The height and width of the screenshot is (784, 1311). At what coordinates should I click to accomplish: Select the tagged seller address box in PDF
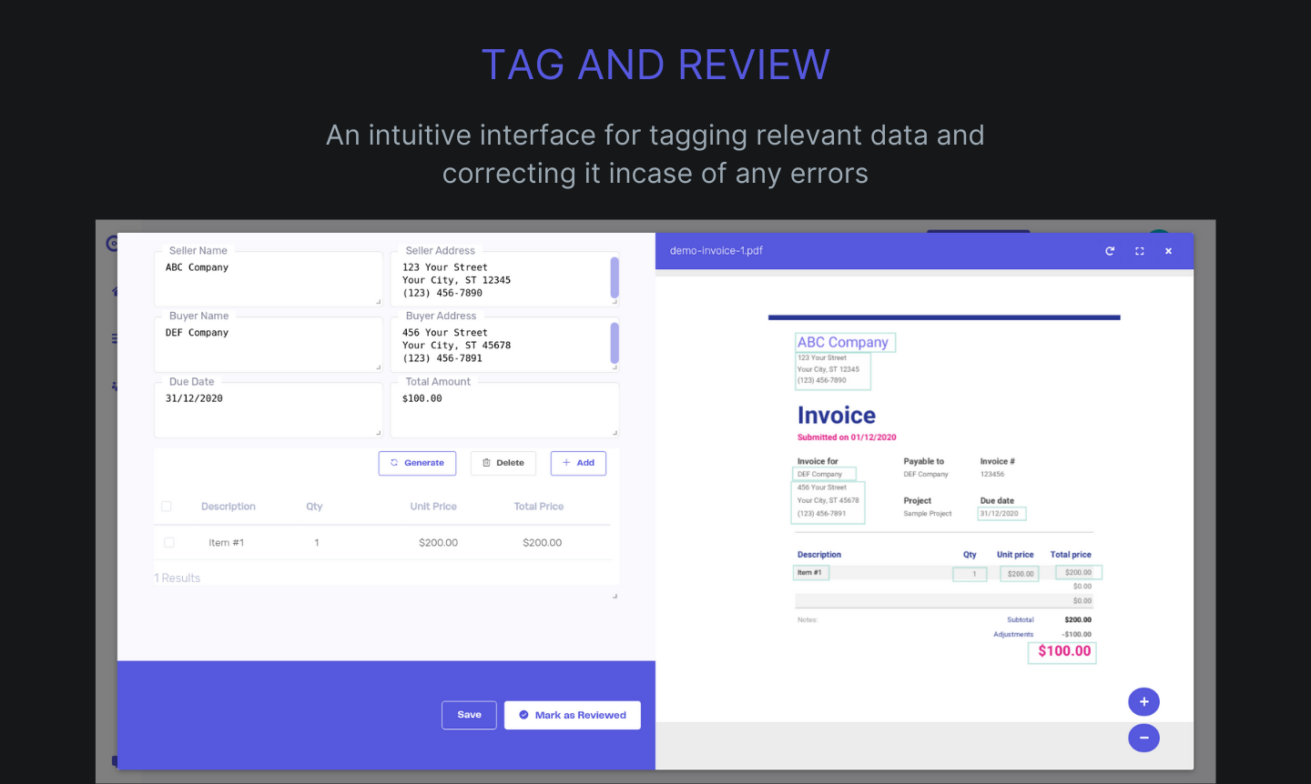click(833, 370)
